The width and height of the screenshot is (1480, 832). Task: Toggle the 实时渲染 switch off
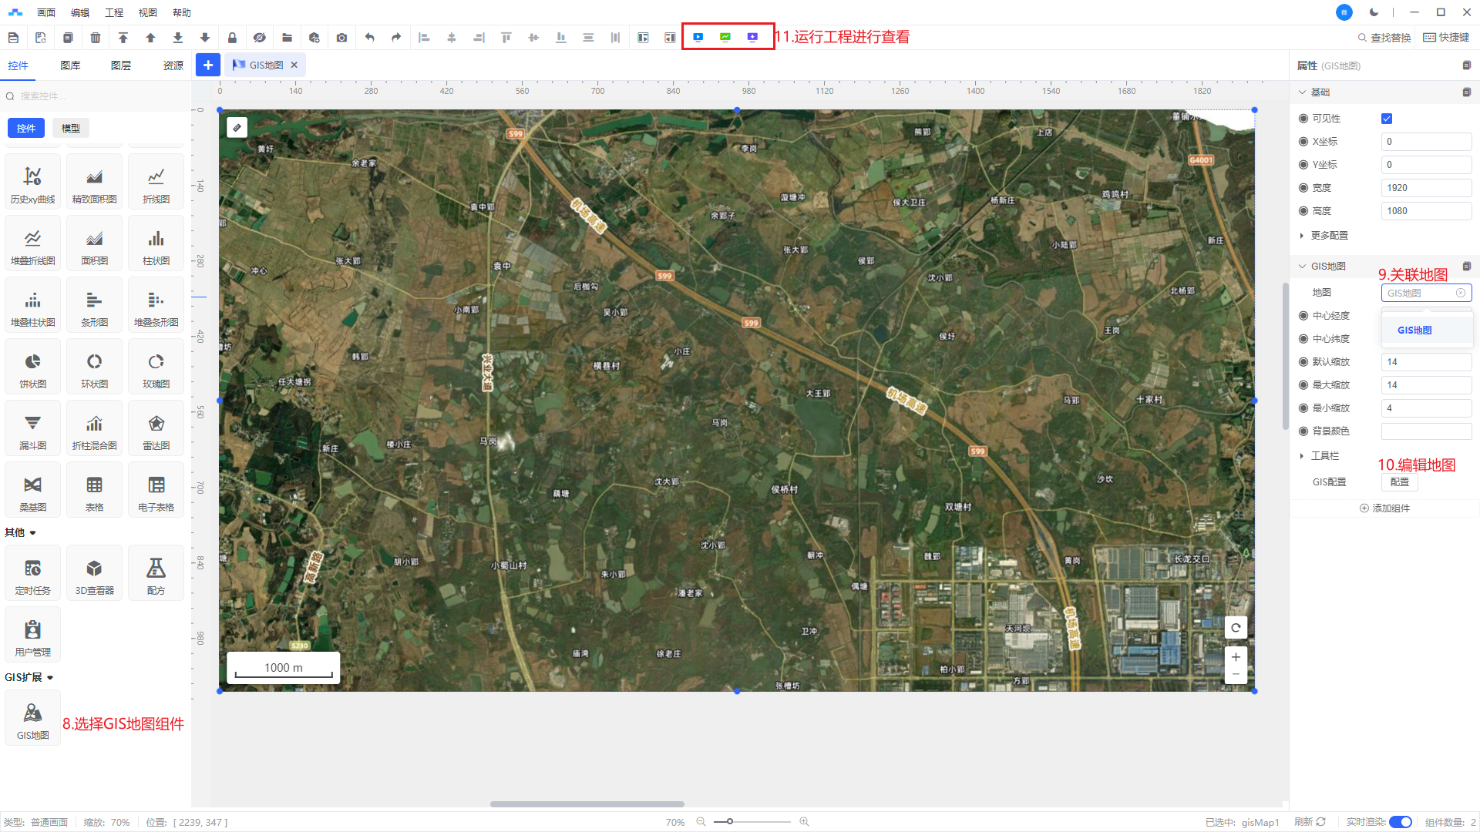[x=1400, y=822]
